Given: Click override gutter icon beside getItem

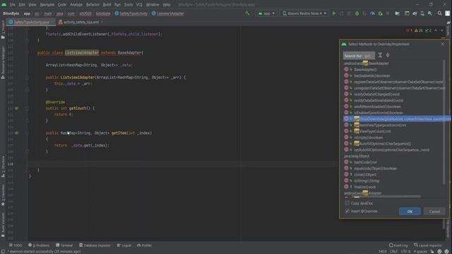Looking at the screenshot, I should [16, 133].
